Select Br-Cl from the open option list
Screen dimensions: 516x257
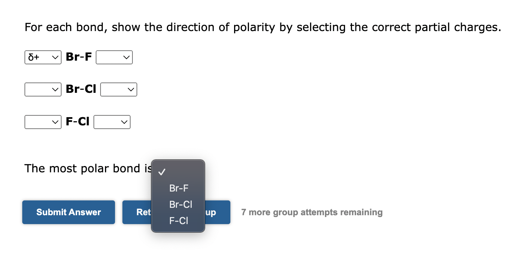click(181, 204)
